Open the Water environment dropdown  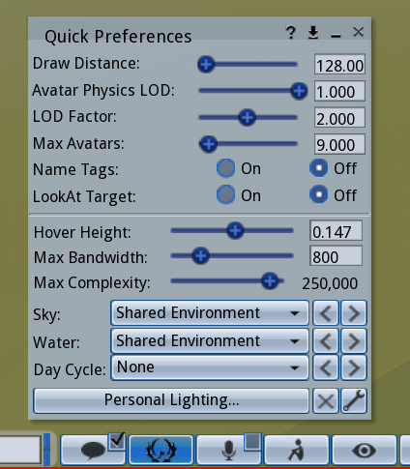tap(210, 341)
